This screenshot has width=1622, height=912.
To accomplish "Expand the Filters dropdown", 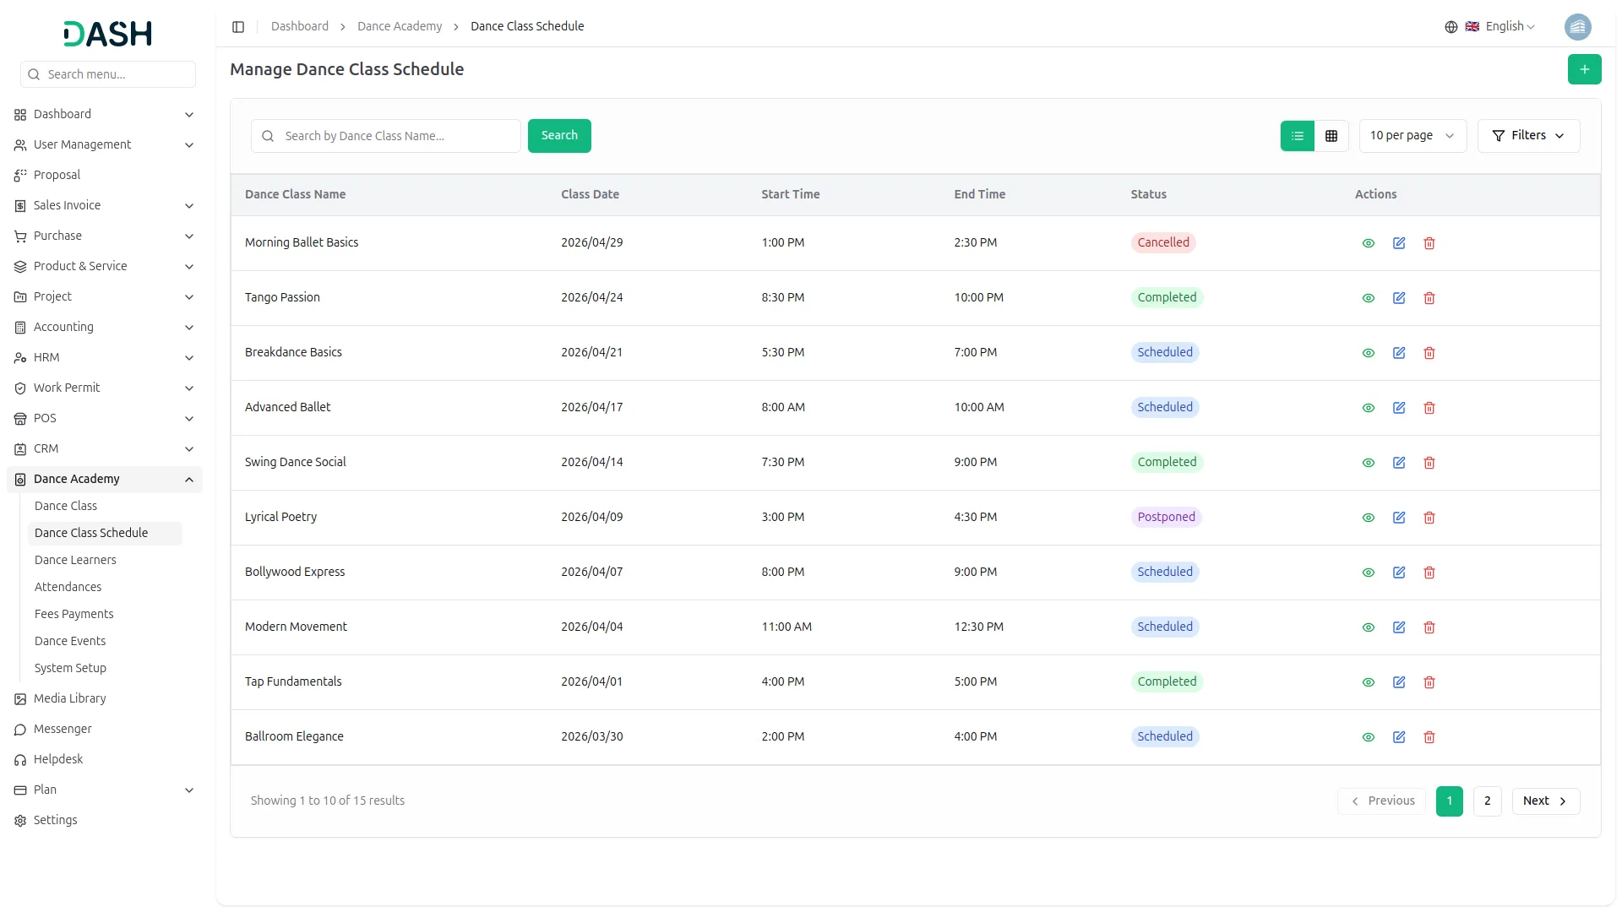I will pyautogui.click(x=1528, y=136).
